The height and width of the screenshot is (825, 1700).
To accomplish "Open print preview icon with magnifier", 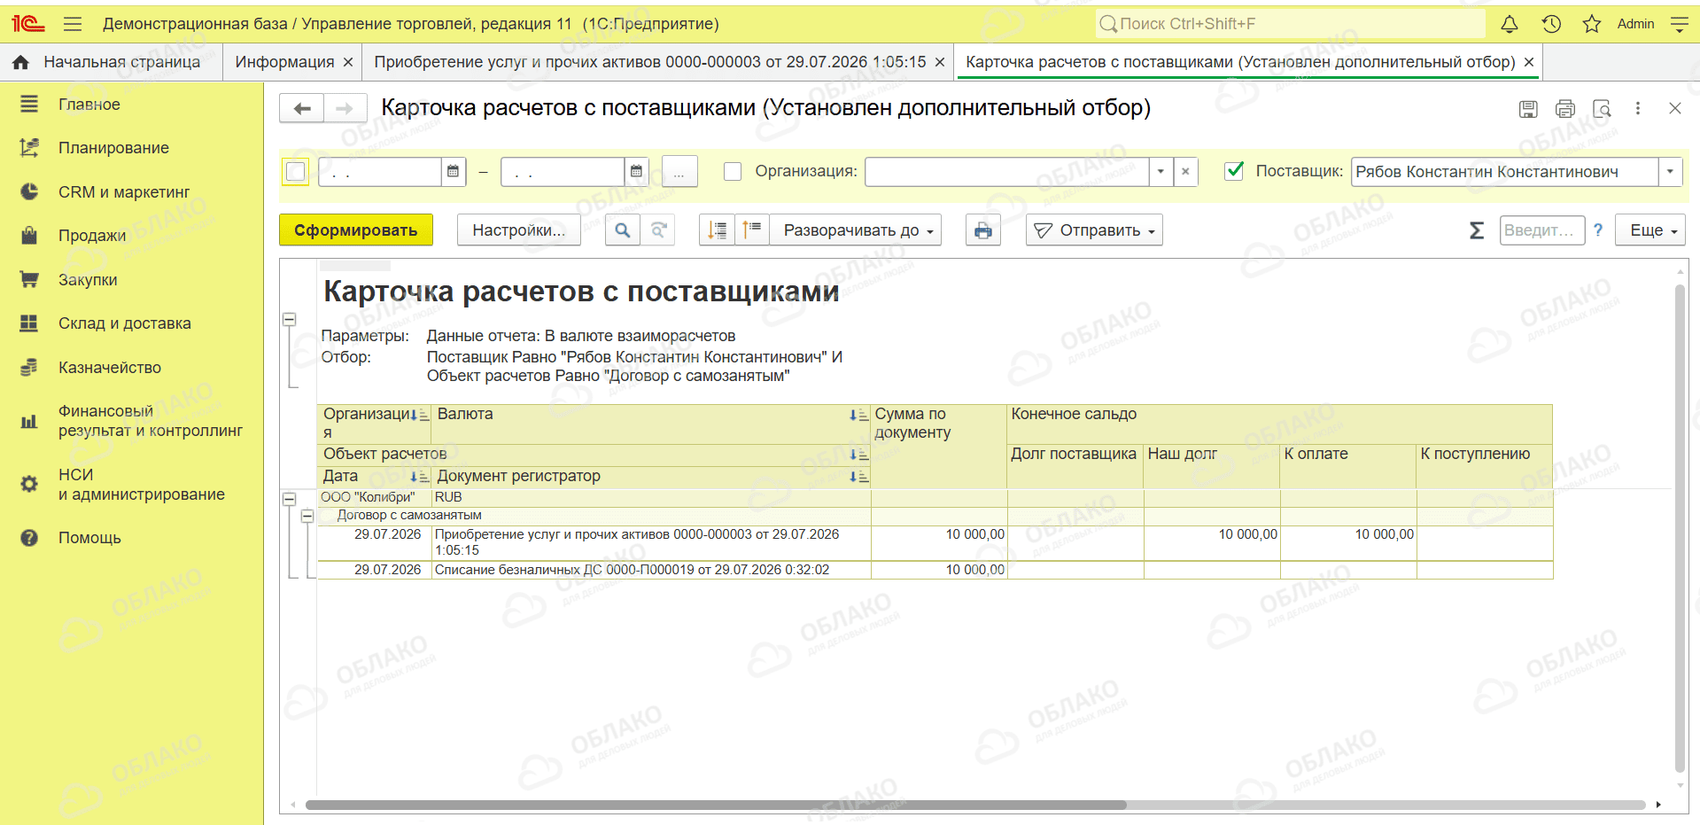I will click(1602, 108).
